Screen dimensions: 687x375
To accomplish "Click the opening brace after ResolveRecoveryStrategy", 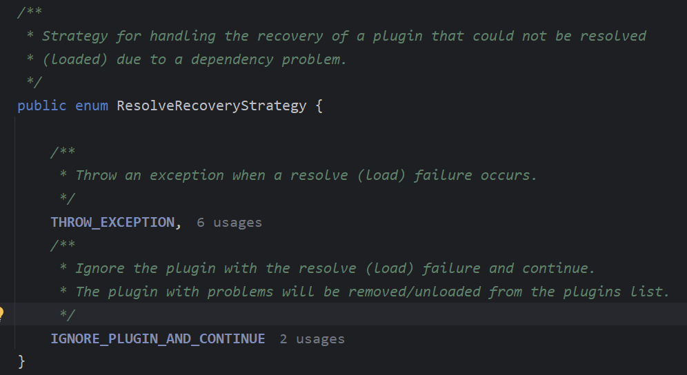I will pyautogui.click(x=319, y=106).
